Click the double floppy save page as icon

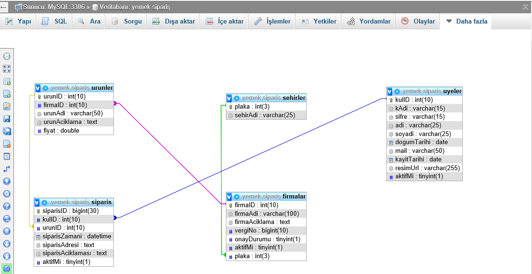(x=7, y=131)
